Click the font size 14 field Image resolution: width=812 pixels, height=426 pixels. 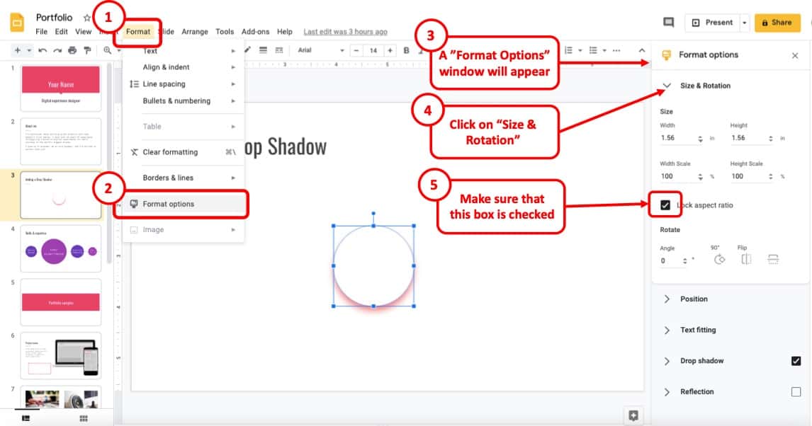point(373,50)
